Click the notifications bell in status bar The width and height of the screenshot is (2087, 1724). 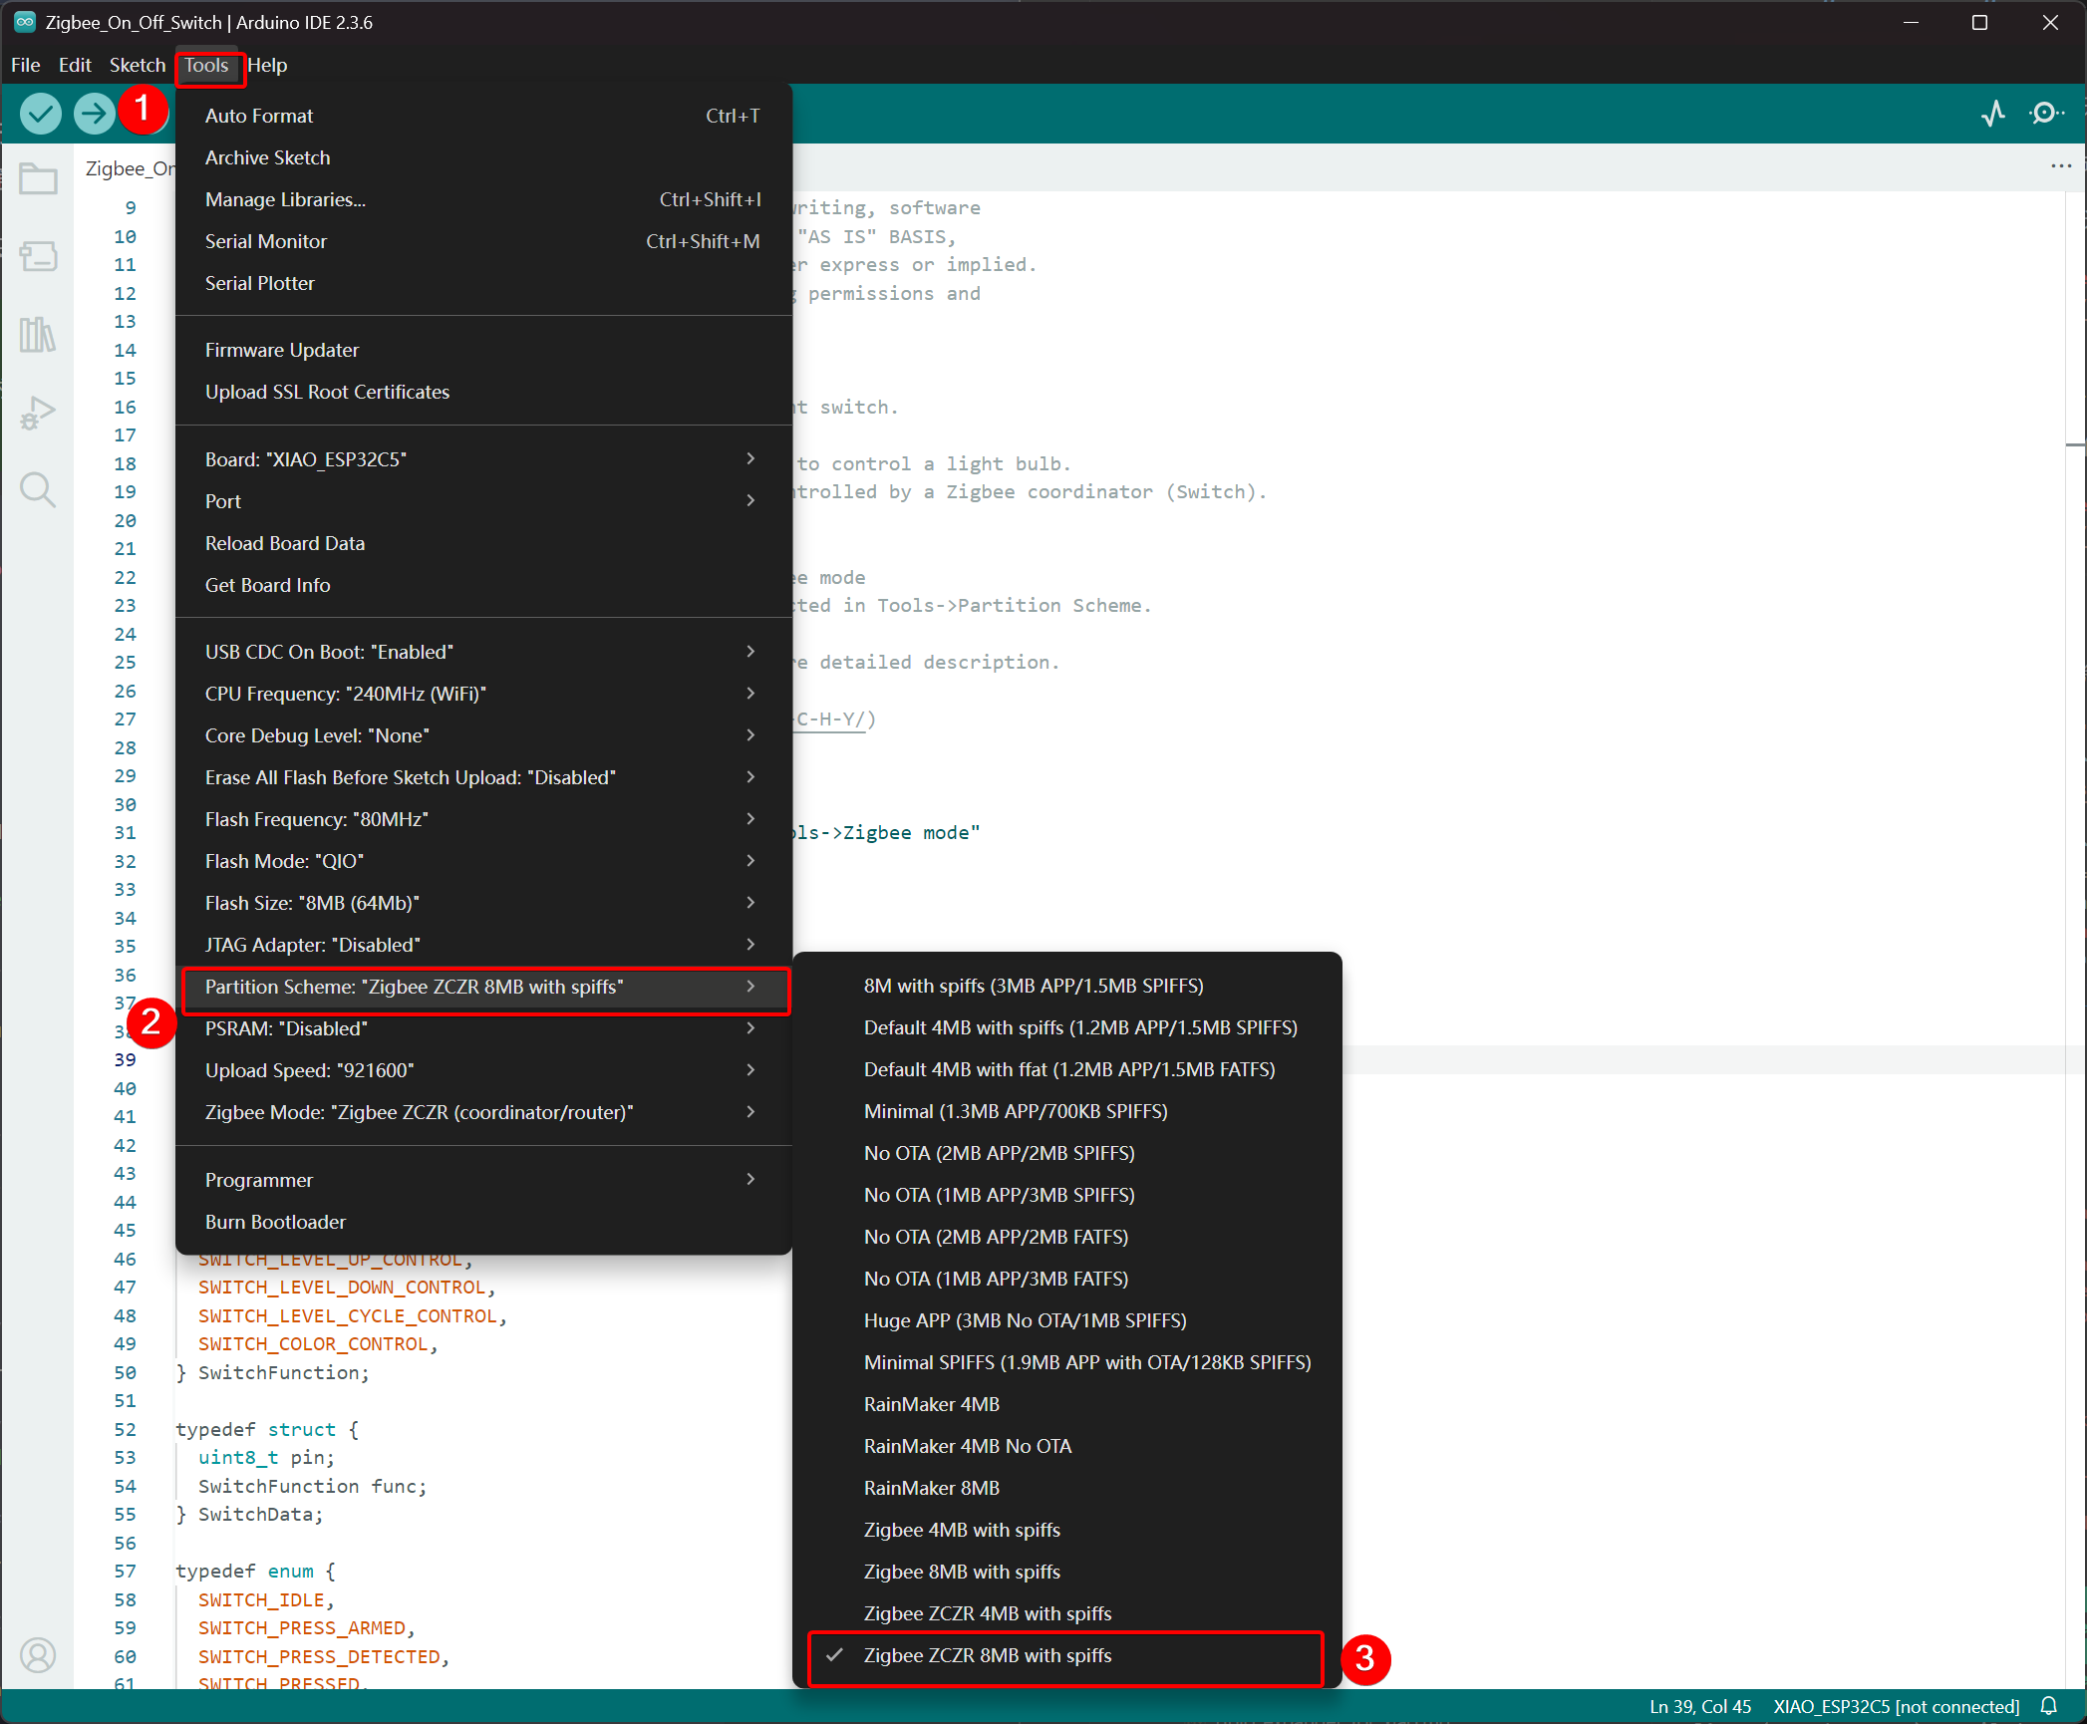coord(2049,1706)
